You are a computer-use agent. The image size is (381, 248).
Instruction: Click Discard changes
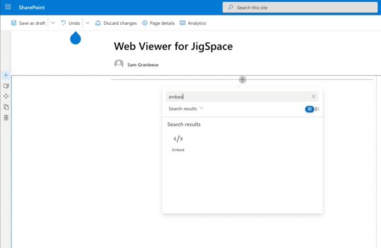[x=116, y=23]
